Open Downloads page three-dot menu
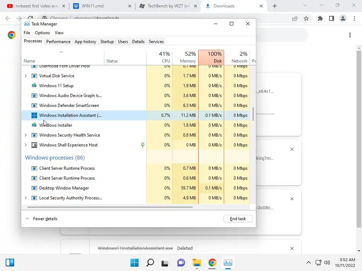Screen dimensions: 362x271 pyautogui.click(x=350, y=35)
